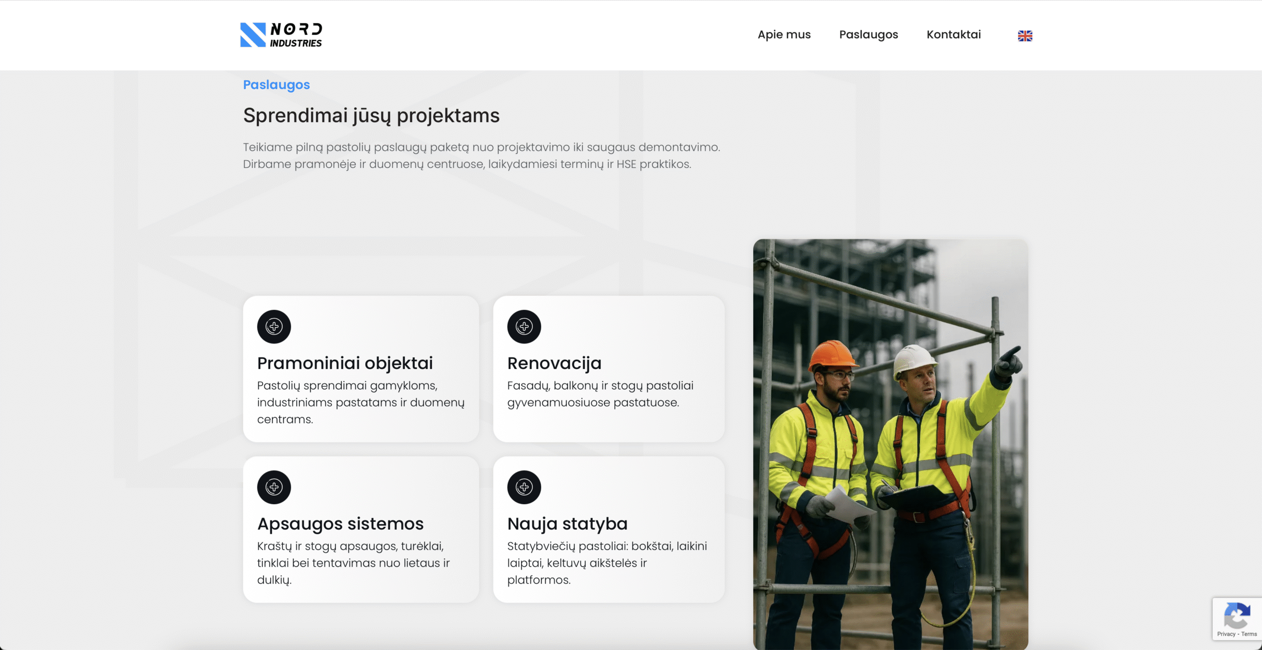
Task: Open reCAPTCHA Privacy link
Action: click(x=1226, y=634)
